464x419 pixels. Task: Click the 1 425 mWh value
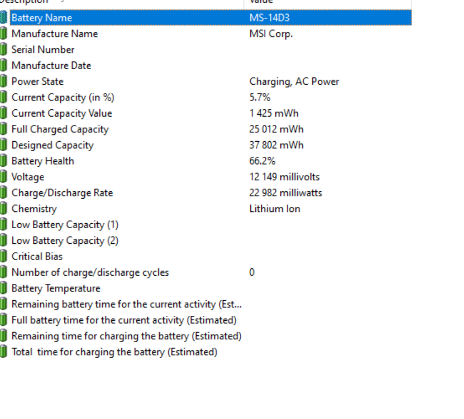274,114
